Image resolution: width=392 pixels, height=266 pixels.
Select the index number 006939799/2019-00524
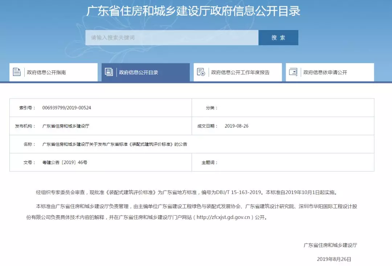(66, 108)
